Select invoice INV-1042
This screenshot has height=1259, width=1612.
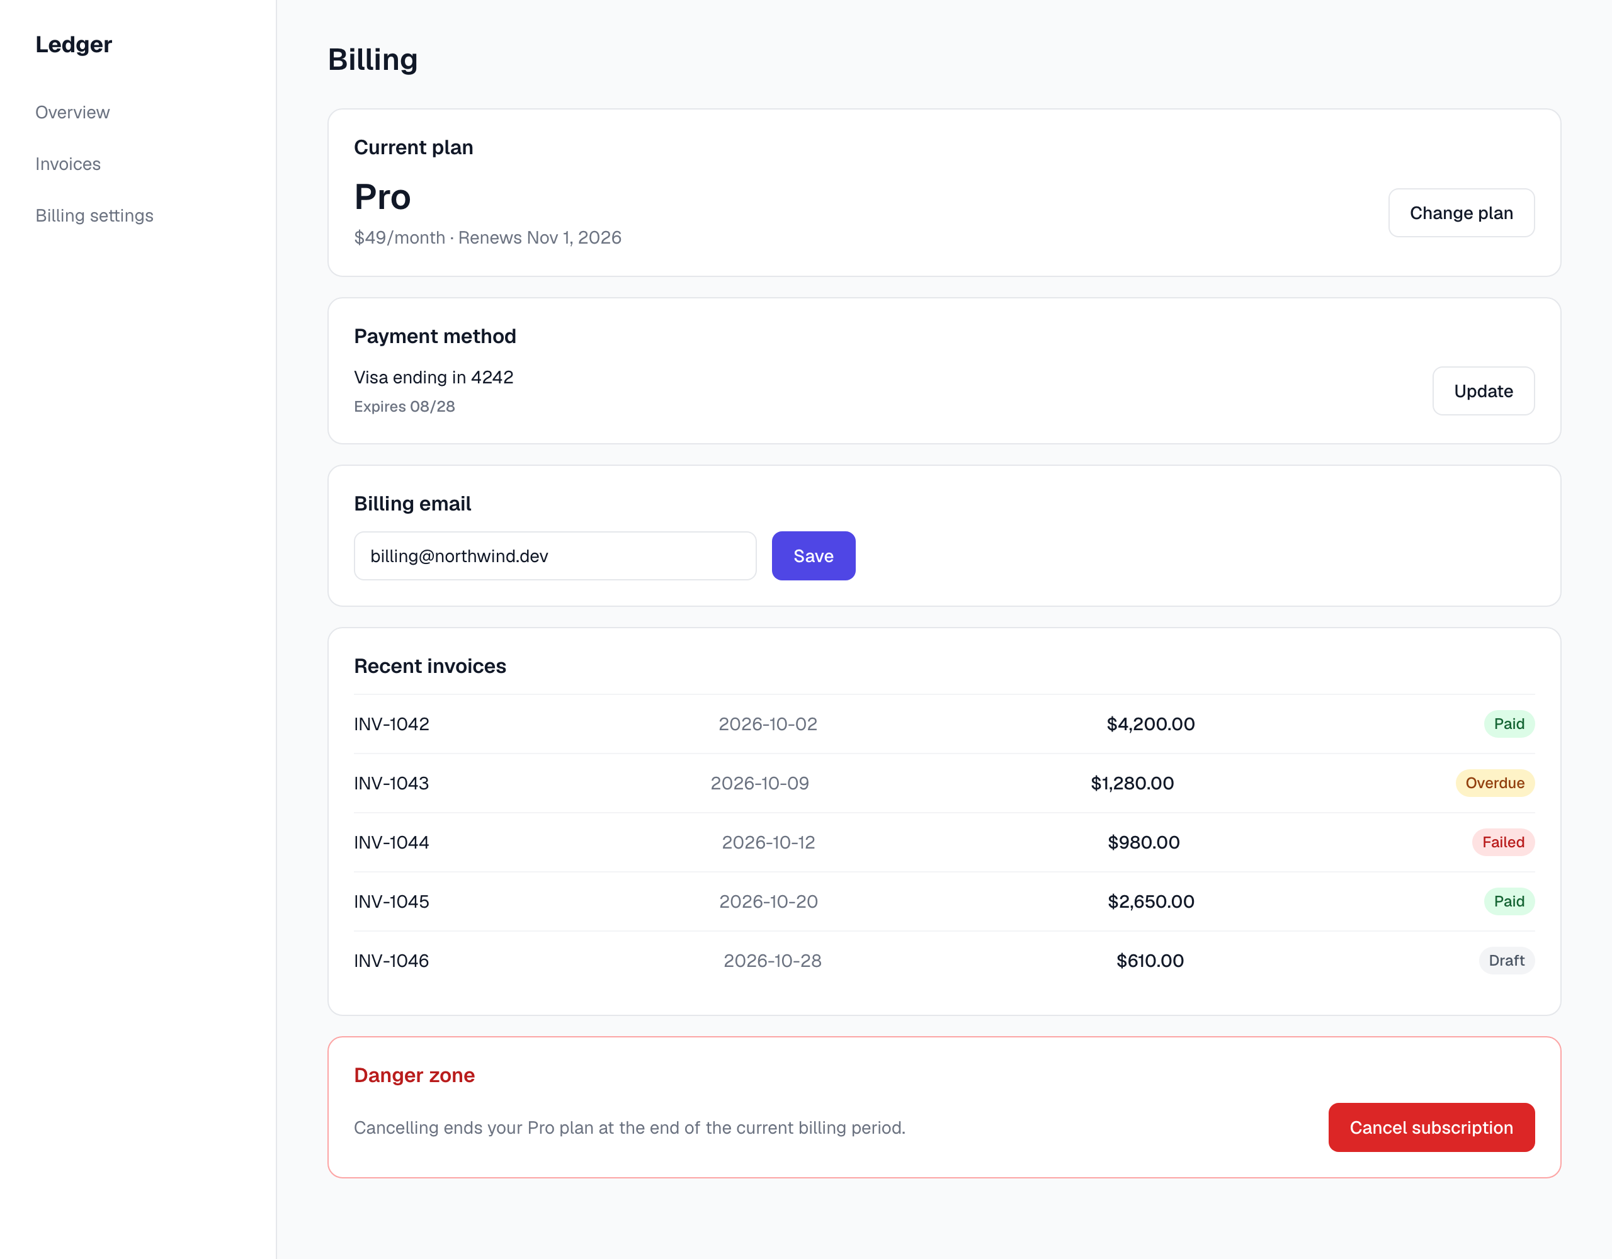click(391, 724)
